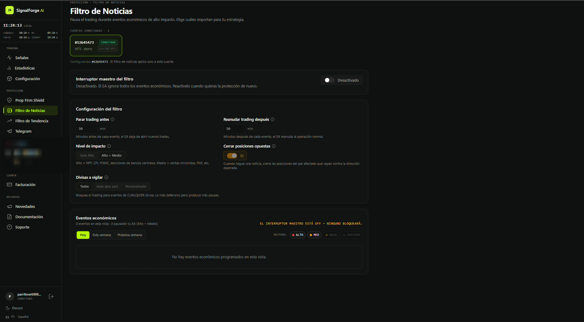The image size is (584, 322).
Task: Select Todas for Divisas a vigilar
Action: [x=85, y=186]
